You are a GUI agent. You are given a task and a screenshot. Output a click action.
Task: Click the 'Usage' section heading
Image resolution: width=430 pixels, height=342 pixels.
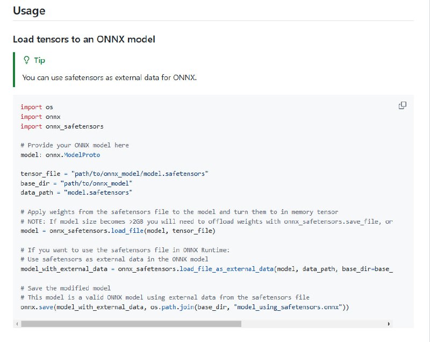point(29,10)
